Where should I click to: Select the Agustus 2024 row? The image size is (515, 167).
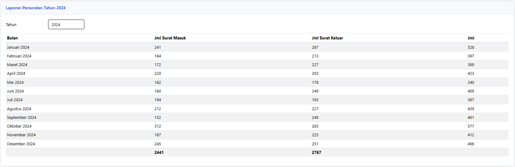point(257,109)
